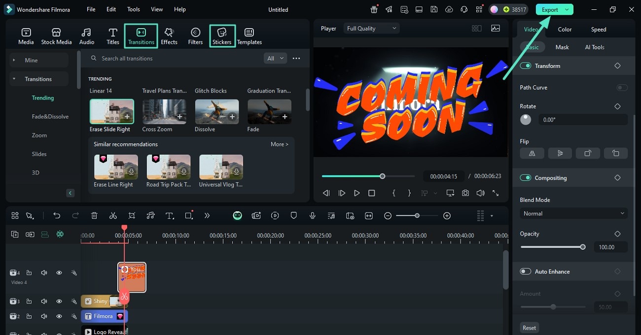Open the Blend Mode dropdown
The image size is (641, 335).
click(x=573, y=213)
